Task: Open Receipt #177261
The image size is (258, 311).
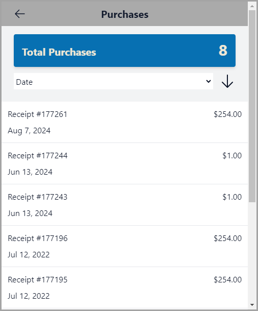Action: [124, 122]
